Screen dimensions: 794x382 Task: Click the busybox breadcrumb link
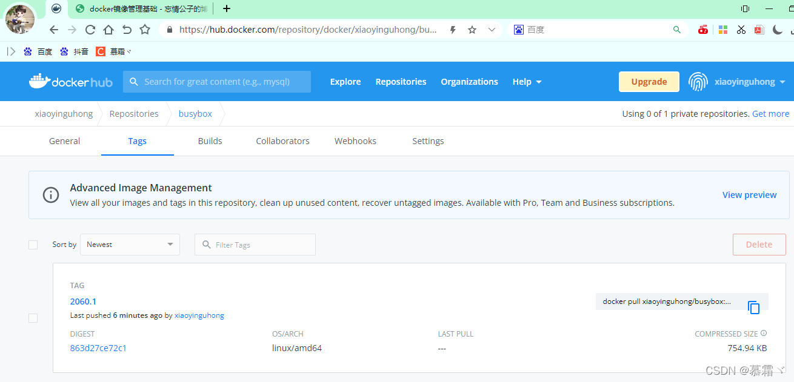point(195,114)
